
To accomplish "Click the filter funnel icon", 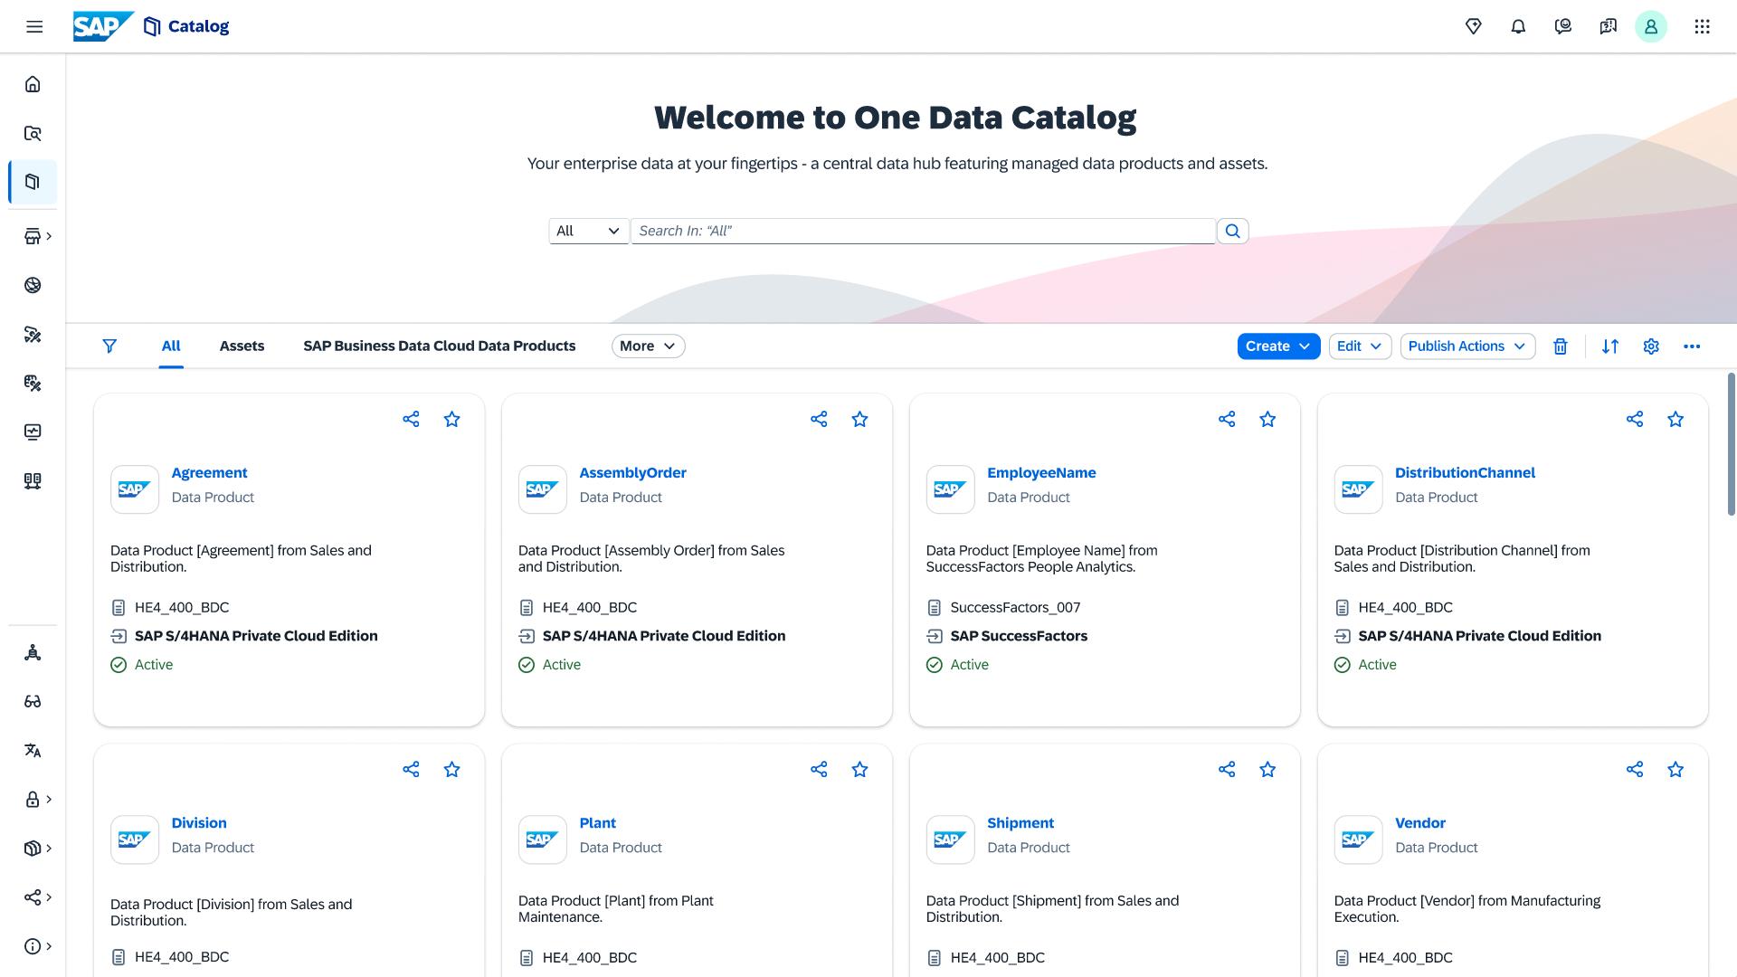I will [109, 346].
